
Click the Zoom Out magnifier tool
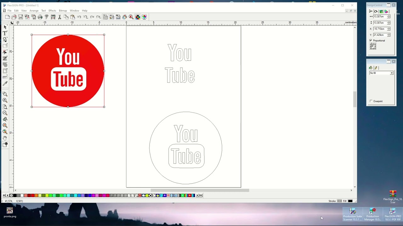point(5,113)
